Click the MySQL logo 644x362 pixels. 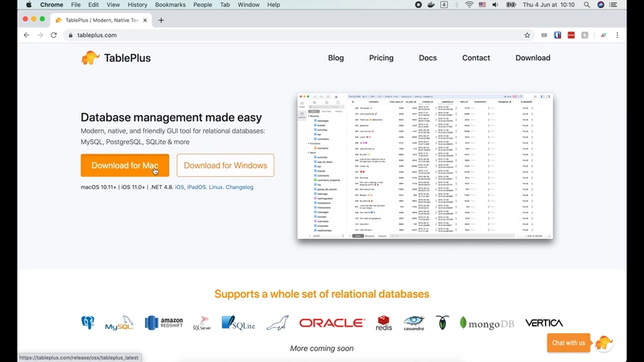[119, 323]
